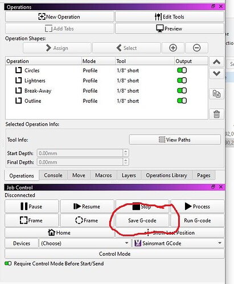This screenshot has width=234, height=284.
Task: Click the duplicate operation icon
Action: tap(216, 94)
